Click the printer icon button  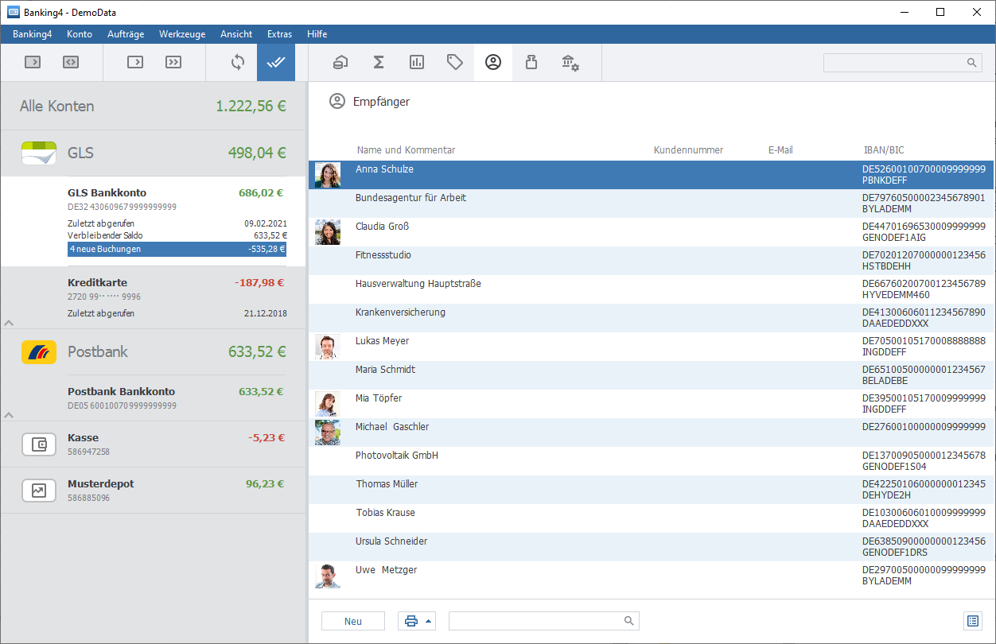[411, 621]
